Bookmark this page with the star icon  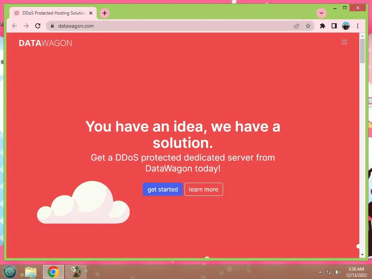click(308, 26)
